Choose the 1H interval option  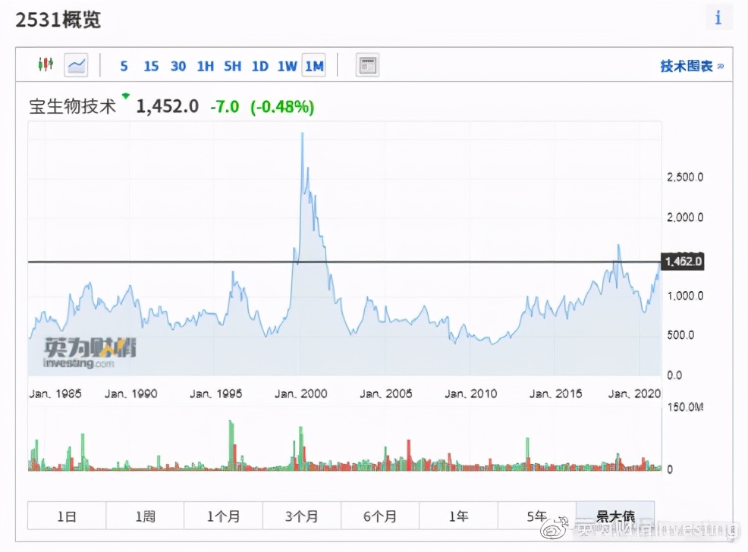tap(206, 66)
